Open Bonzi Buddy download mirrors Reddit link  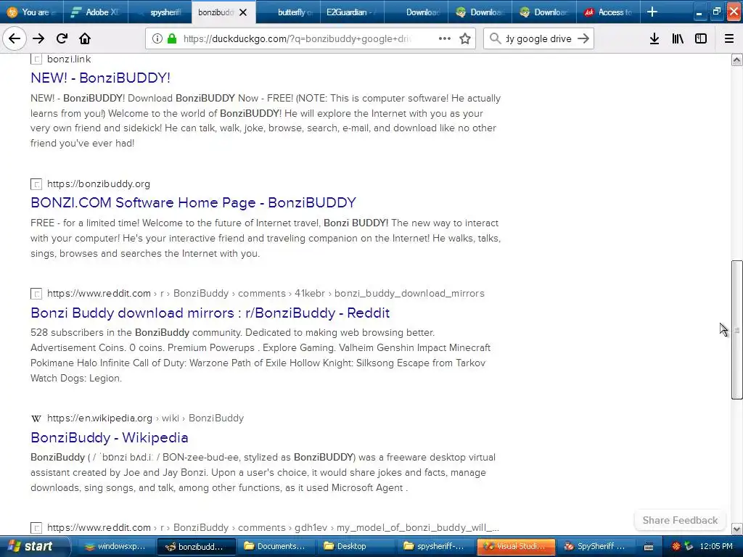210,313
